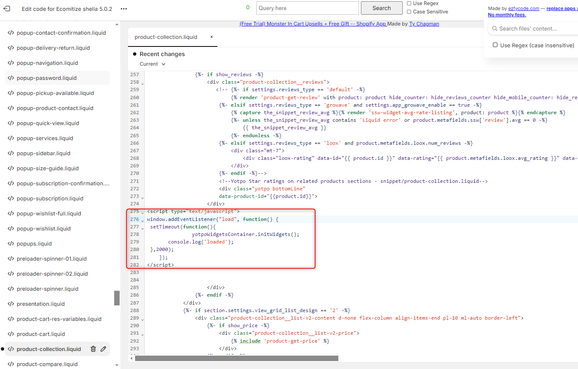Click code icon beside preloader-spinner-01.liquid
The image size is (578, 369).
(x=11, y=259)
